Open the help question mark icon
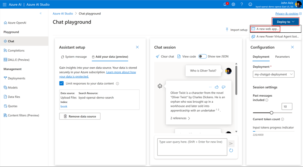This screenshot has height=167, width=303. click(241, 5)
